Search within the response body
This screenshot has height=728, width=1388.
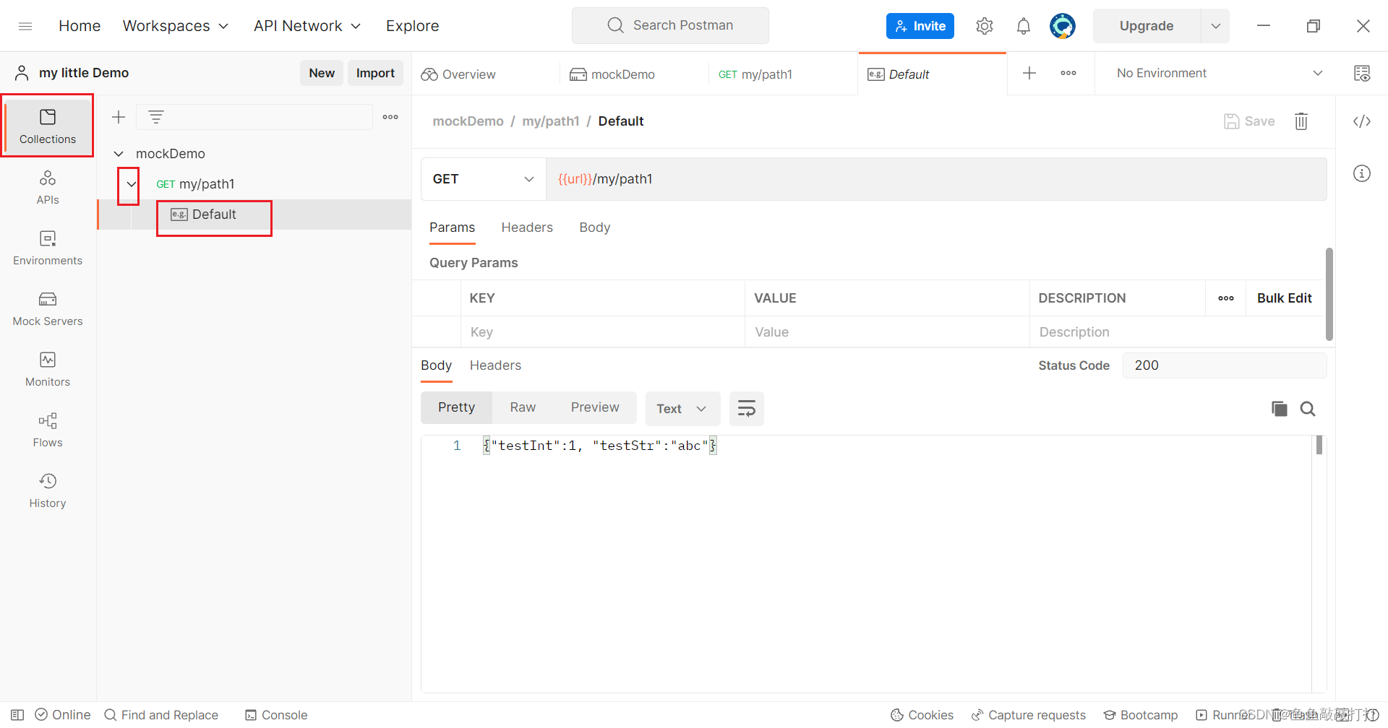(1308, 409)
